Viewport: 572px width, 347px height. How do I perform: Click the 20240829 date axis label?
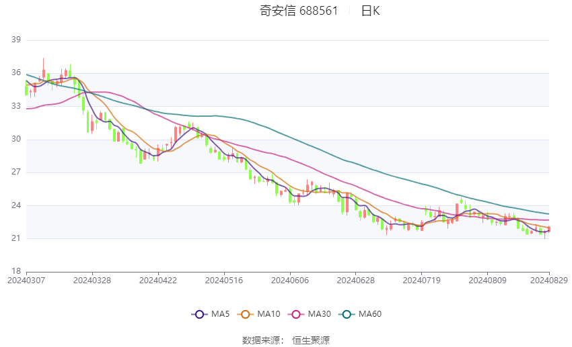tap(549, 281)
